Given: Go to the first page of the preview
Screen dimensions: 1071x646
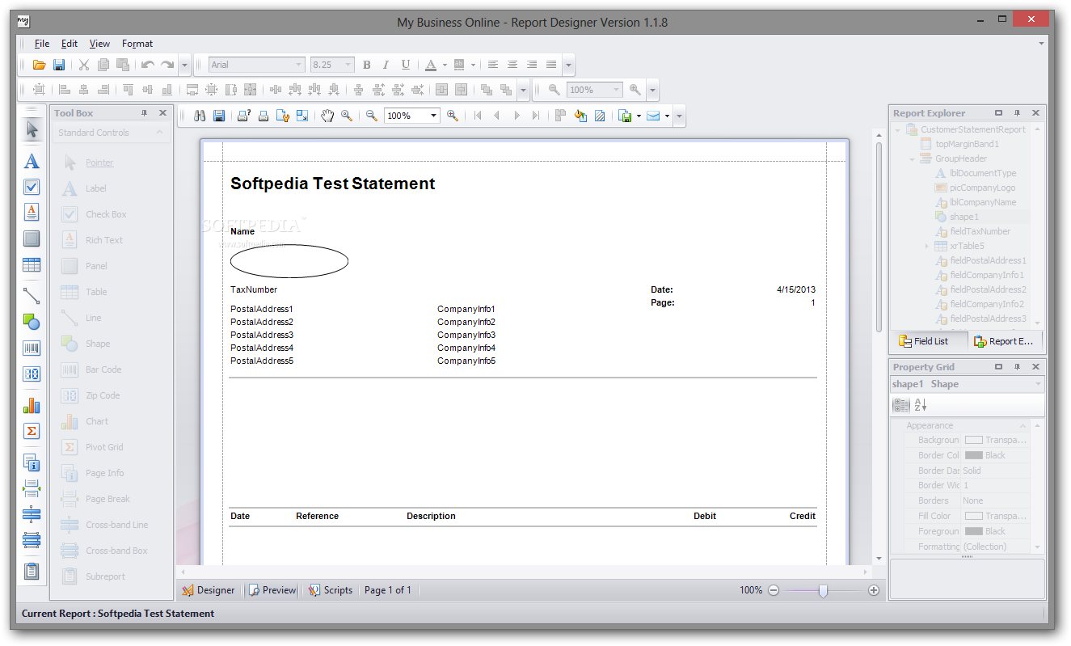Looking at the screenshot, I should [x=478, y=116].
